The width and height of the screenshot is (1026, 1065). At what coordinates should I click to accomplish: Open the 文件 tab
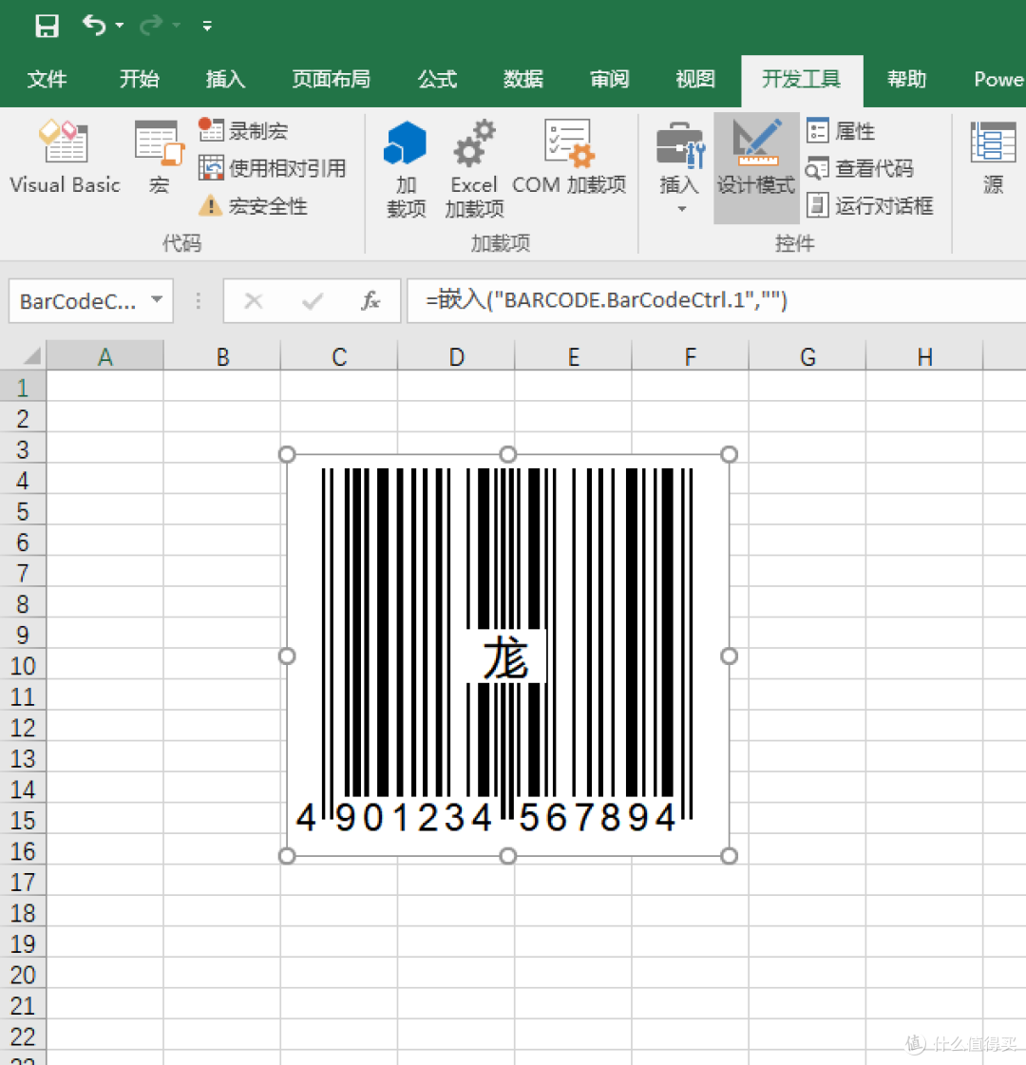point(47,80)
